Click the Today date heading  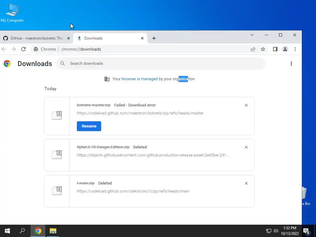pos(50,89)
